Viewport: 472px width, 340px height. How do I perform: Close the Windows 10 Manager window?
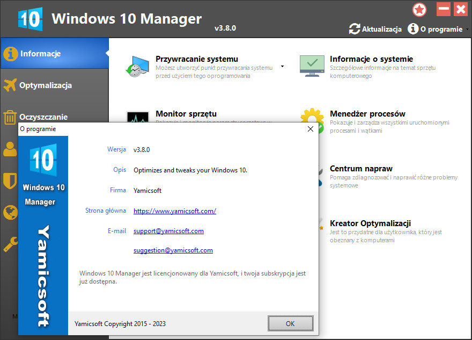pyautogui.click(x=461, y=9)
